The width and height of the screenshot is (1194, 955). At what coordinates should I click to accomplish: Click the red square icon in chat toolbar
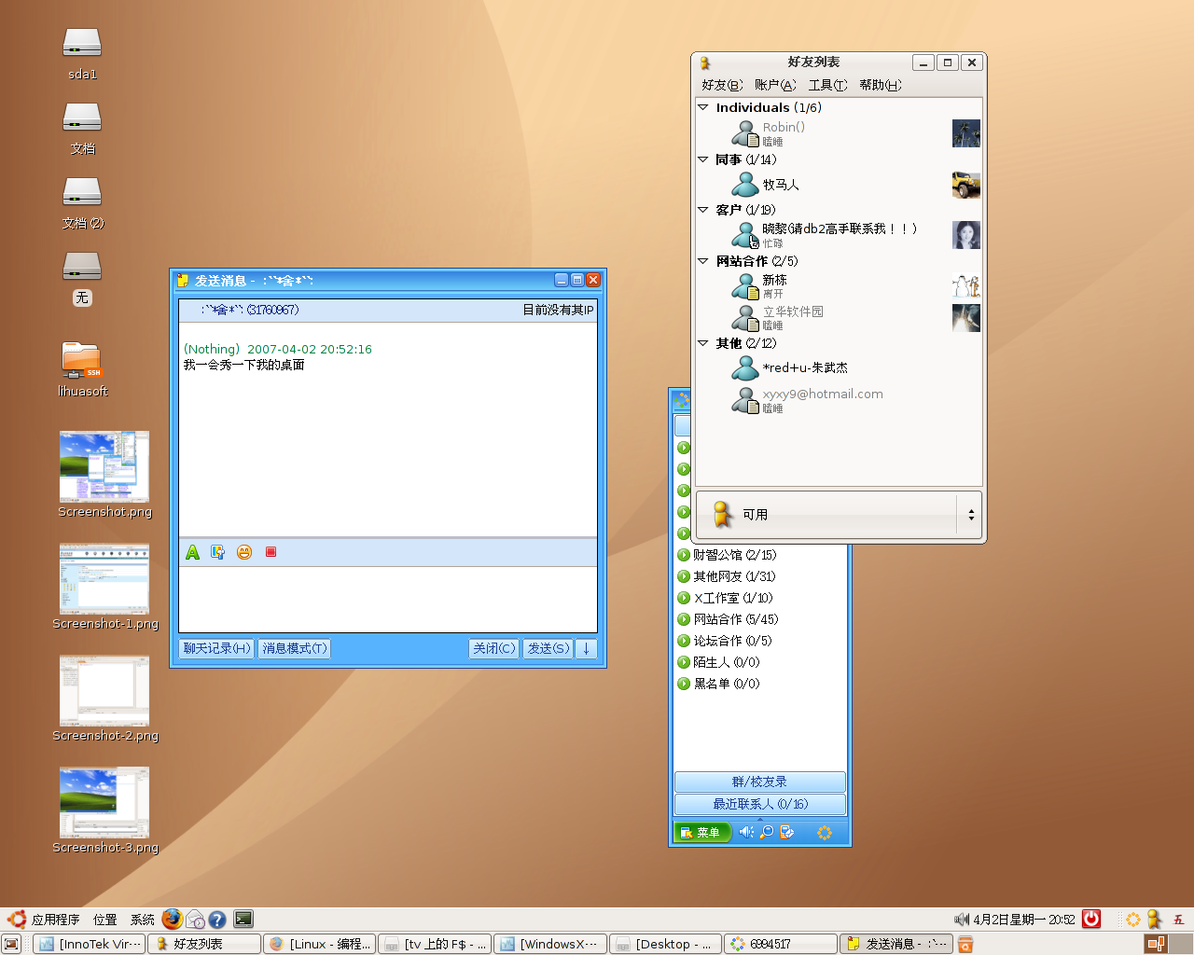point(271,552)
